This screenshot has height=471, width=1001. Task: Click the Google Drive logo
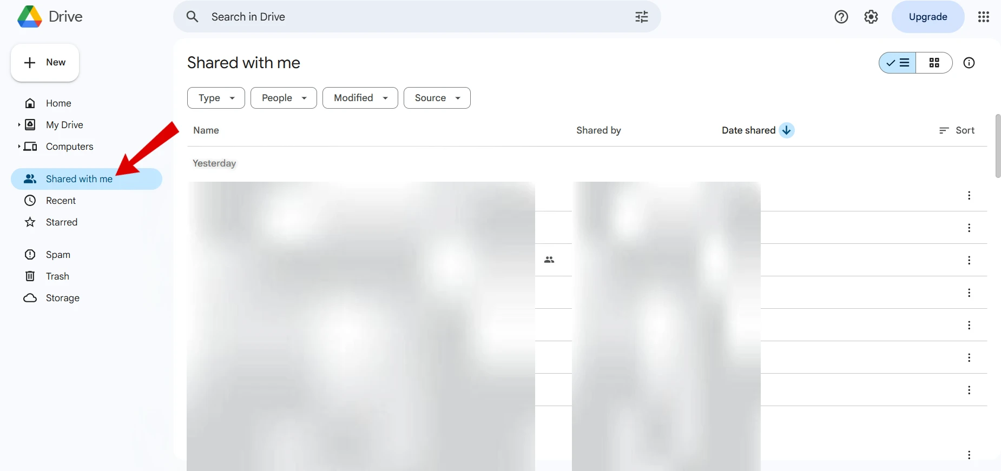(x=30, y=17)
